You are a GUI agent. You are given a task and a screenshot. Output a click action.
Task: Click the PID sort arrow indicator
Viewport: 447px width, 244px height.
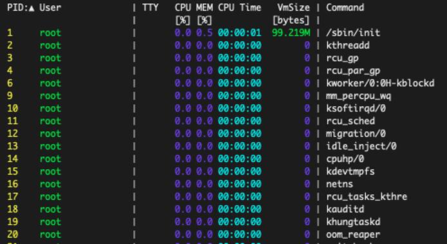(32, 8)
